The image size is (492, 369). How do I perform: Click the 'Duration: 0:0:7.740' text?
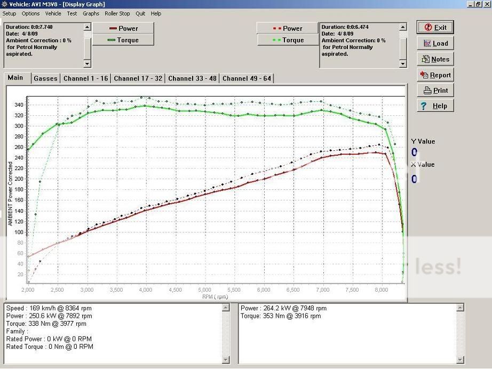(x=29, y=27)
